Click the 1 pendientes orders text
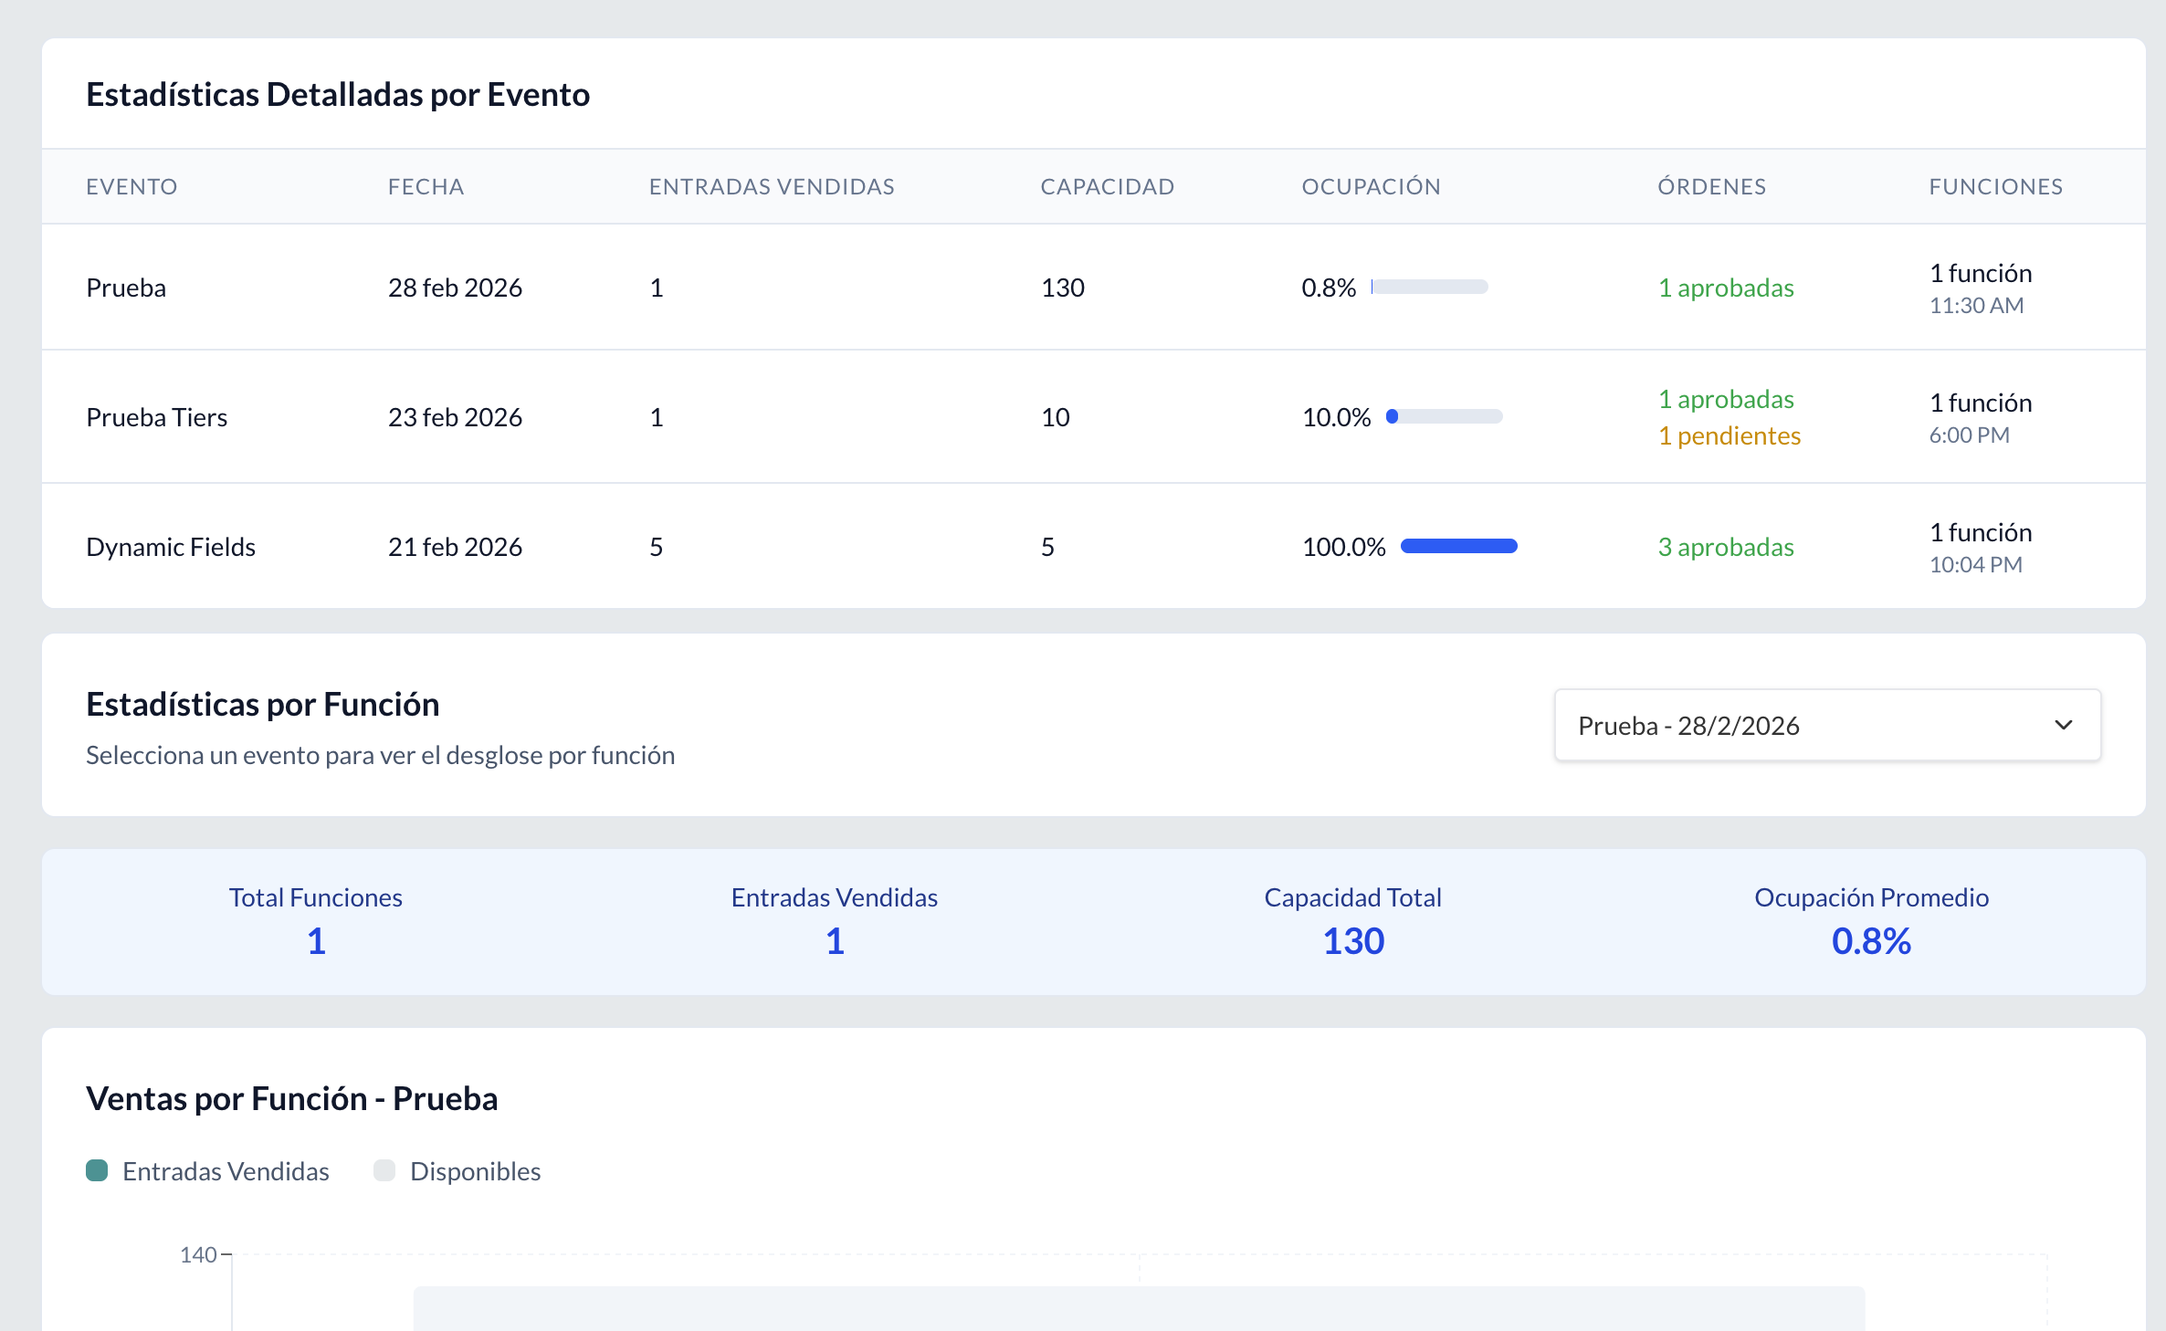 coord(1730,435)
